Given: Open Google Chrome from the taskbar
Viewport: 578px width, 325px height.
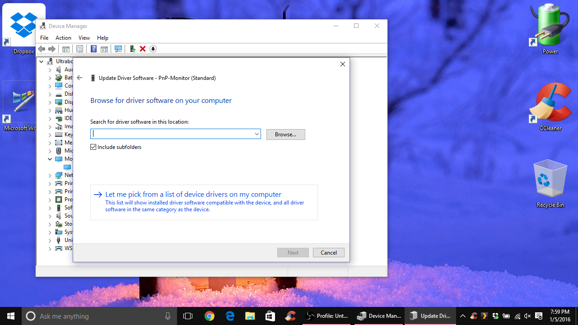Looking at the screenshot, I should tap(209, 316).
